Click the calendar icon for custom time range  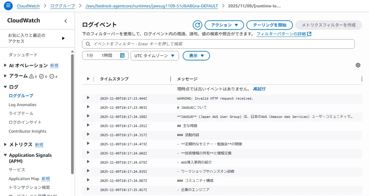pos(122,55)
